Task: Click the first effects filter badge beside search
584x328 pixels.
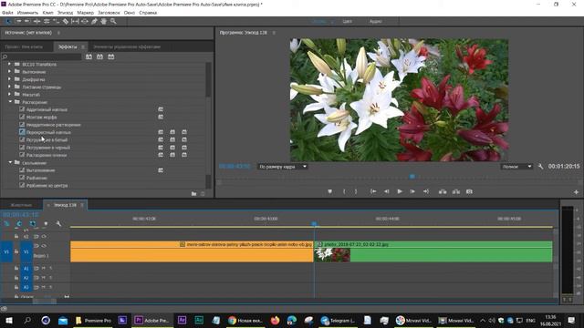Action: 89,56
